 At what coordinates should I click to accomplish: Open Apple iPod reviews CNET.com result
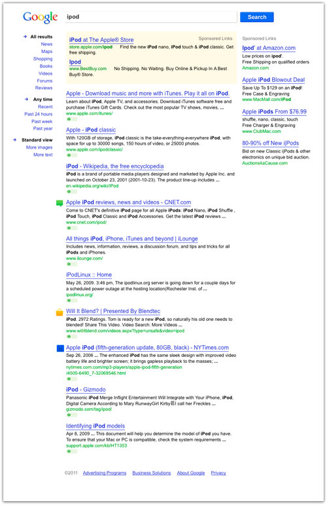[128, 202]
